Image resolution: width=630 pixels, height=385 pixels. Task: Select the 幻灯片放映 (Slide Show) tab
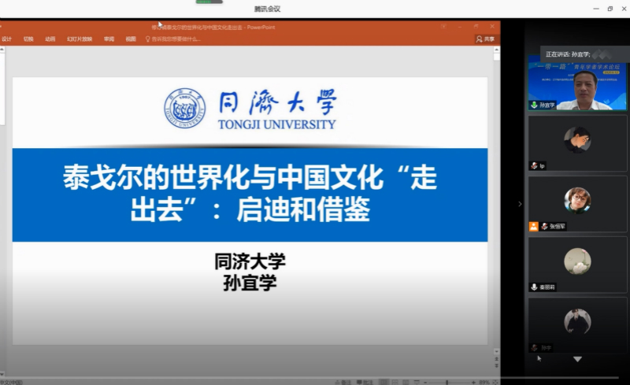pyautogui.click(x=80, y=39)
